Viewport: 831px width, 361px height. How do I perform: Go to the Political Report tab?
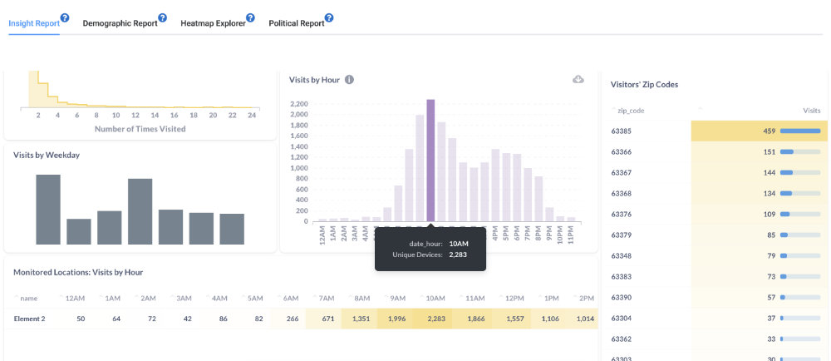296,23
